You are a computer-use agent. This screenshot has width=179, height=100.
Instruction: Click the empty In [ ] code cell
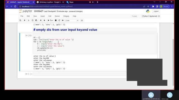tap(80, 74)
